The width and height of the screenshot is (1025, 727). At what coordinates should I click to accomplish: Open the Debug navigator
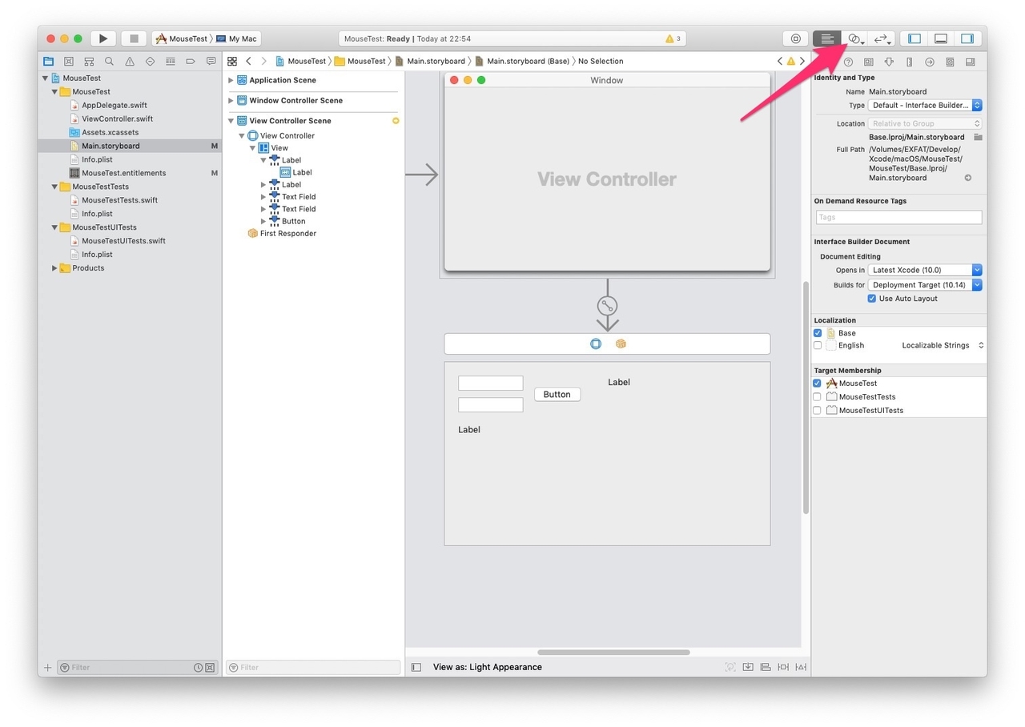pyautogui.click(x=171, y=61)
